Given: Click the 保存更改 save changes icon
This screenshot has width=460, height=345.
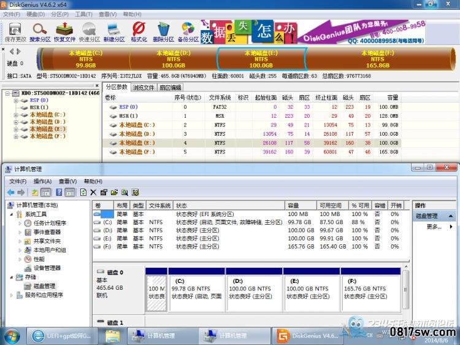Looking at the screenshot, I should (15, 32).
